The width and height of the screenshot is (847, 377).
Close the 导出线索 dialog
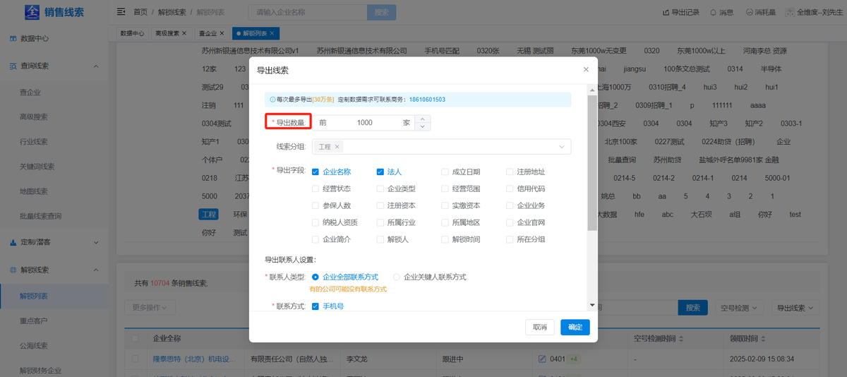586,69
